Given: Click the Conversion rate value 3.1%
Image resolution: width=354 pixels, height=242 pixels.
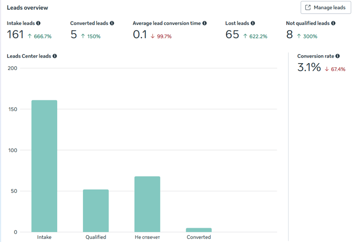Looking at the screenshot, I should coord(309,67).
